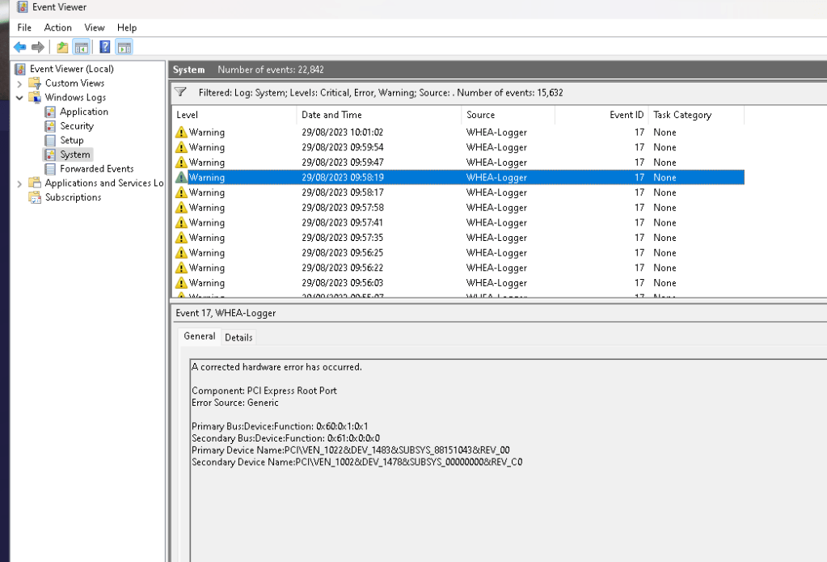827x562 pixels.
Task: Click the Forwarded Events log icon
Action: [50, 169]
